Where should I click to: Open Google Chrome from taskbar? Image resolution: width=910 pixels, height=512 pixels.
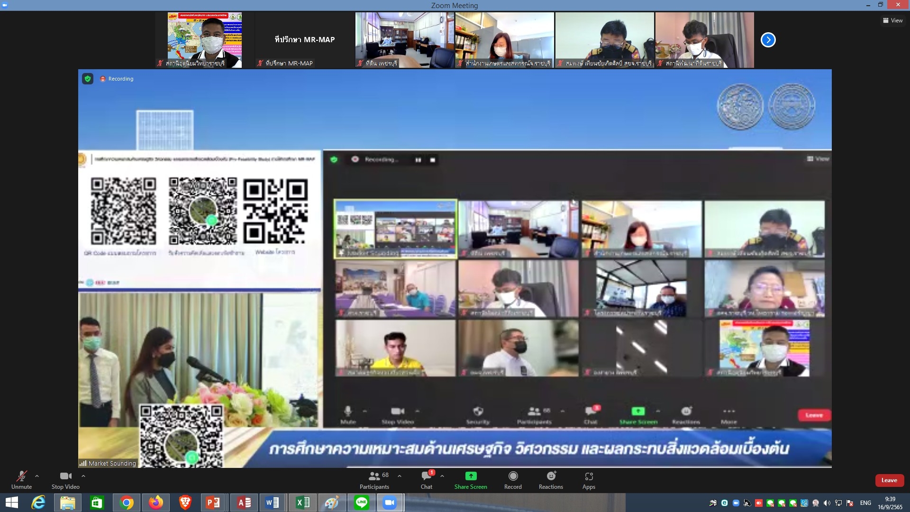click(x=127, y=503)
